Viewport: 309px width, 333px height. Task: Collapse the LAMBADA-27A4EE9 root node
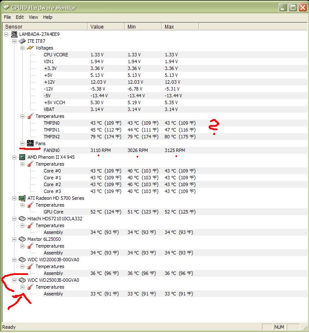6,34
